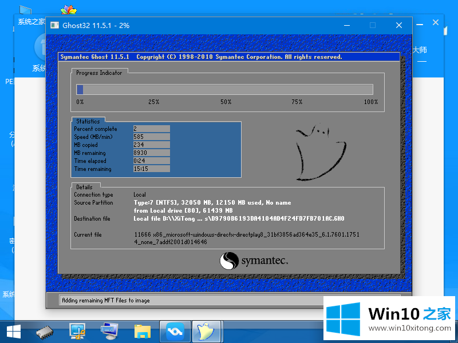This screenshot has height=343, width=458.
Task: Click the Percent complete value 2
Action: [151, 129]
